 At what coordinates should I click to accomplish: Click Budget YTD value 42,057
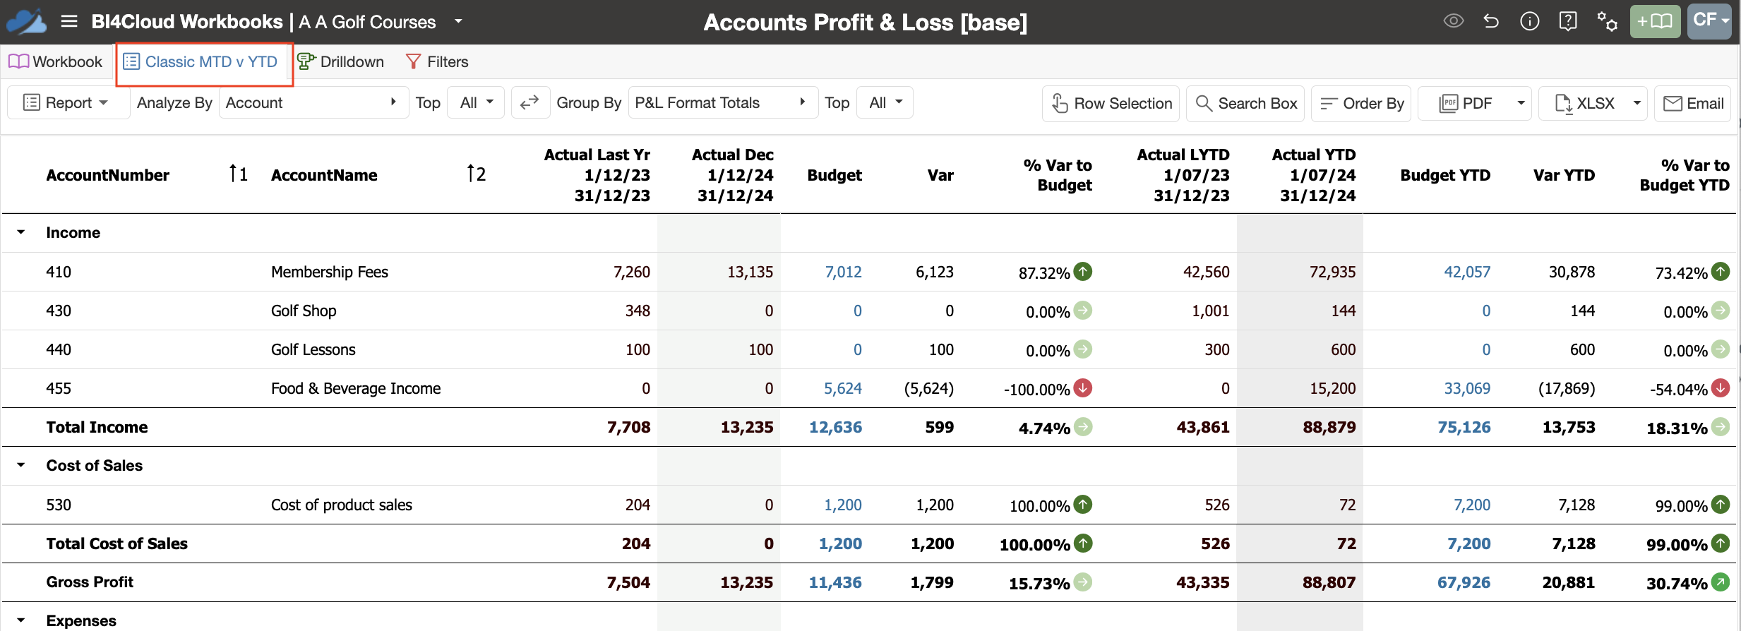coord(1467,272)
